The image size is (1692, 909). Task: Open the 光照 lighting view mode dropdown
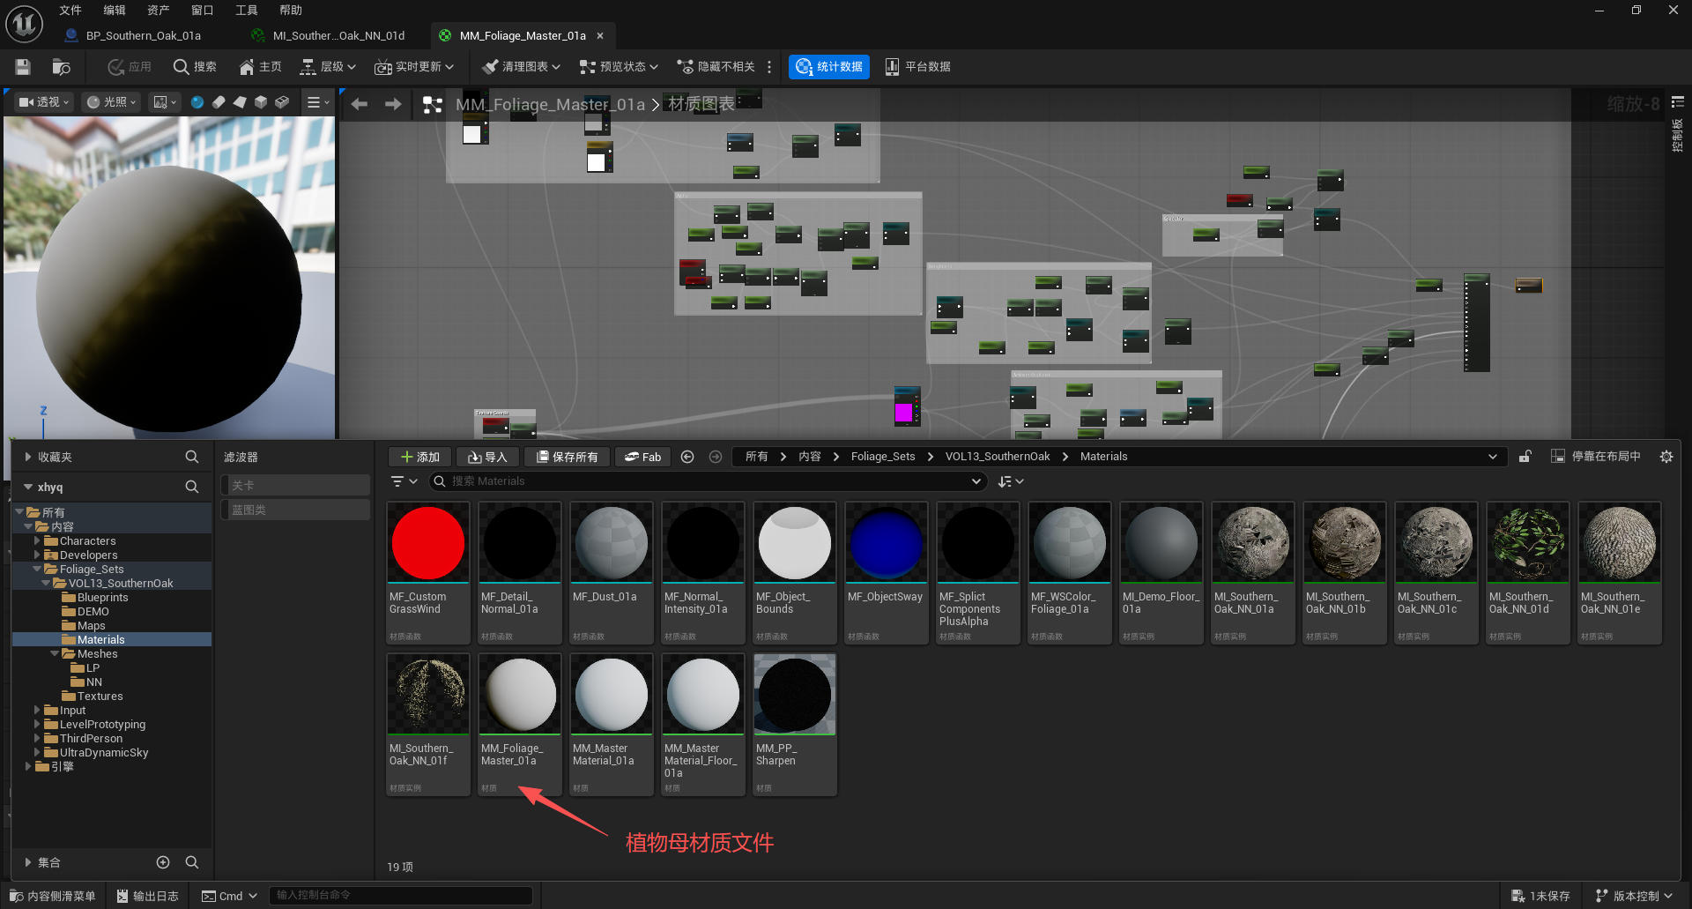(112, 102)
